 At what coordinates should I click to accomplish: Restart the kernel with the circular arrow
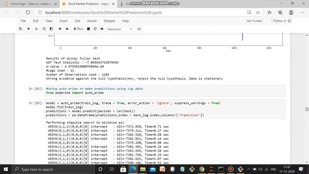click(x=95, y=29)
